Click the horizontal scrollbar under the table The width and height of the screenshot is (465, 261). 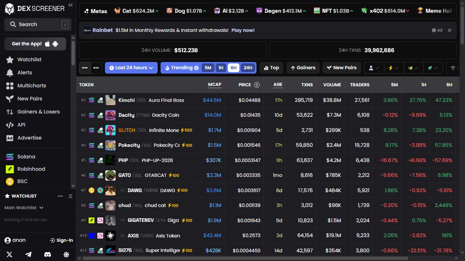[246, 258]
